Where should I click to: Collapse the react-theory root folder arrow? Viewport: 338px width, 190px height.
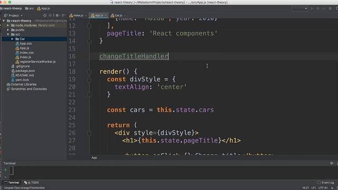point(4,21)
